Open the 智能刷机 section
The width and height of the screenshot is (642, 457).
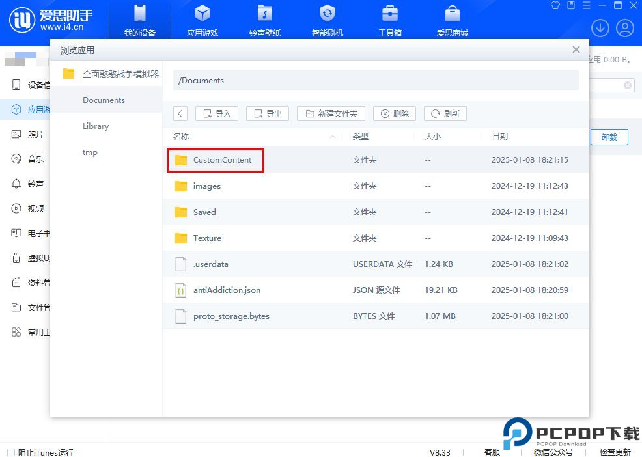(x=327, y=20)
